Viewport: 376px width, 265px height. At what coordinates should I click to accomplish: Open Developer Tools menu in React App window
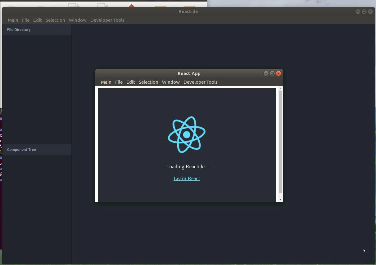pos(200,82)
